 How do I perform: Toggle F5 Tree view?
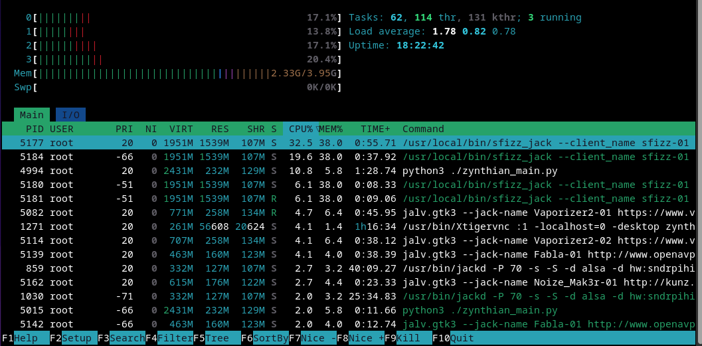click(x=217, y=338)
